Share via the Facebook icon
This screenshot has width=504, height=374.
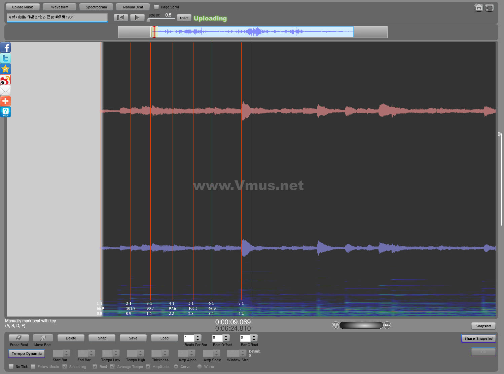[5, 48]
